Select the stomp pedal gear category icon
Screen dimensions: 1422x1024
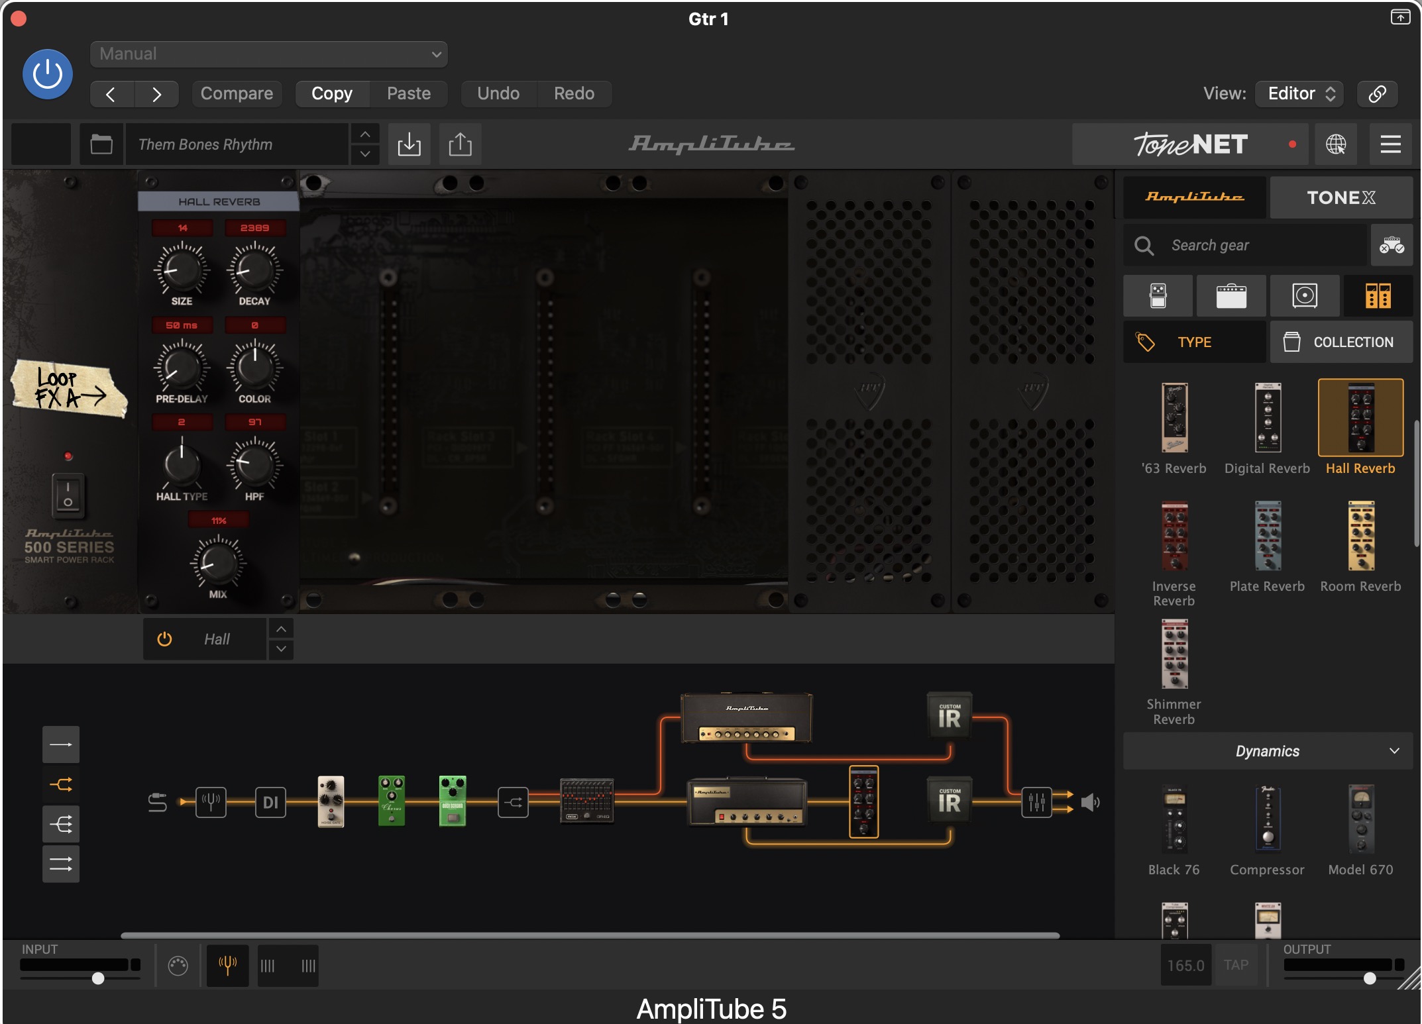[1158, 295]
